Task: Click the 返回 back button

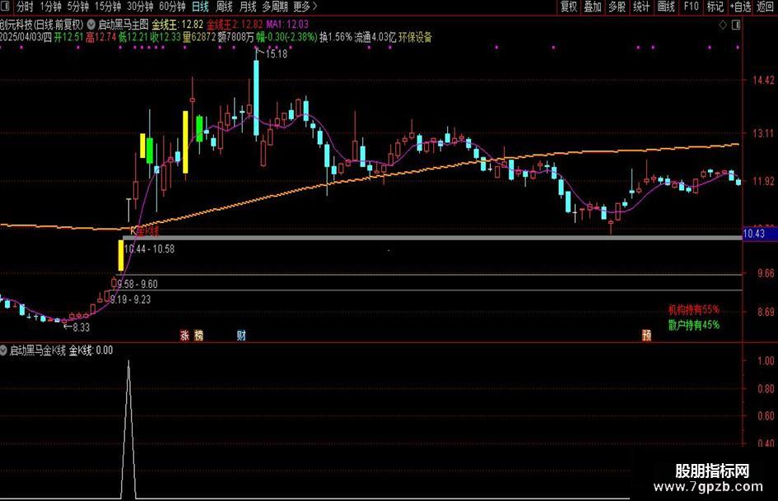Action: coord(765,7)
